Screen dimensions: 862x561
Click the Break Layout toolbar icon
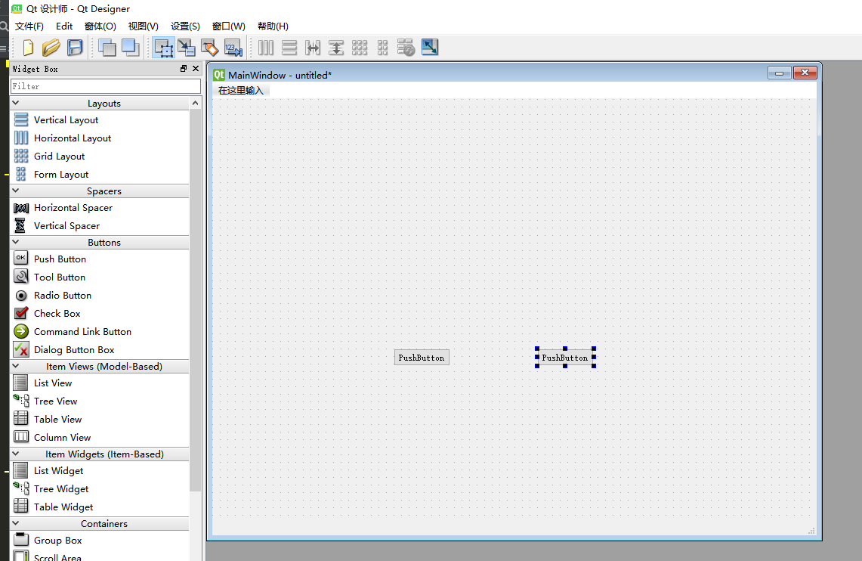pos(406,48)
